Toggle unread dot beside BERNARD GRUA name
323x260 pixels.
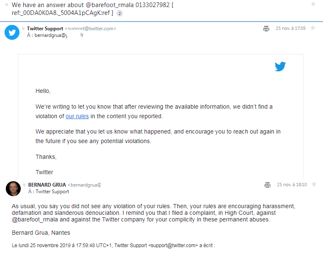(24, 185)
